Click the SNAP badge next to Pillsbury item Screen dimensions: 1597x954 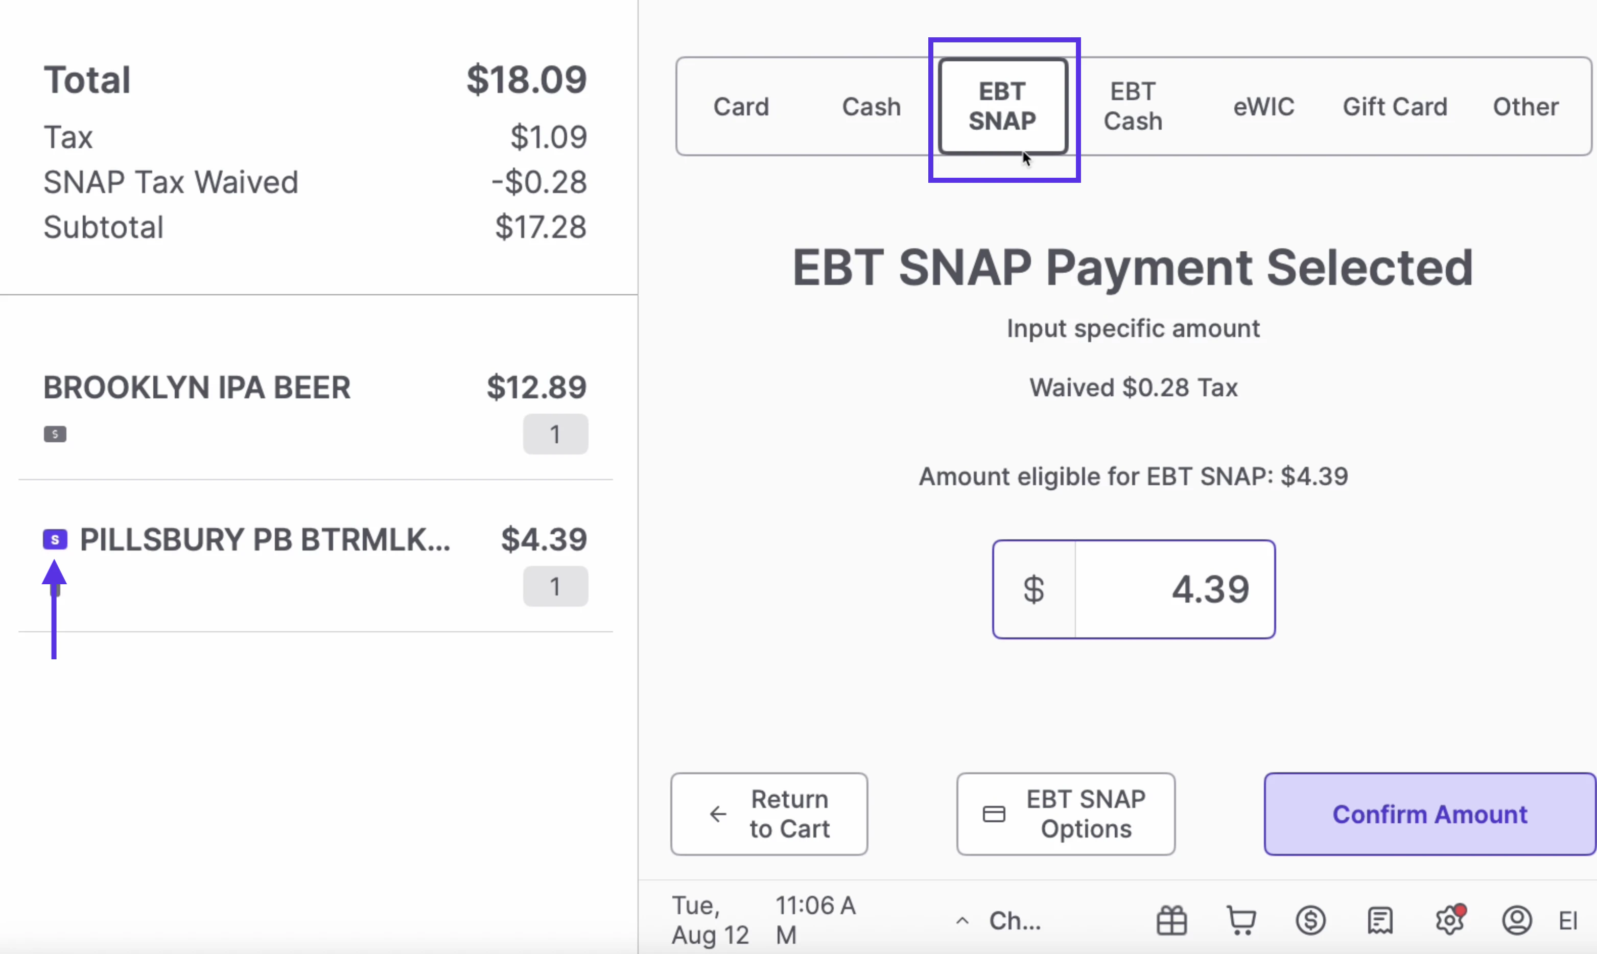pyautogui.click(x=55, y=539)
